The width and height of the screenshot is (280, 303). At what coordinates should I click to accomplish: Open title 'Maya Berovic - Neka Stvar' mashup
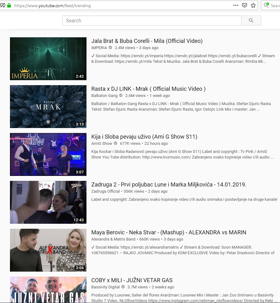tap(169, 232)
